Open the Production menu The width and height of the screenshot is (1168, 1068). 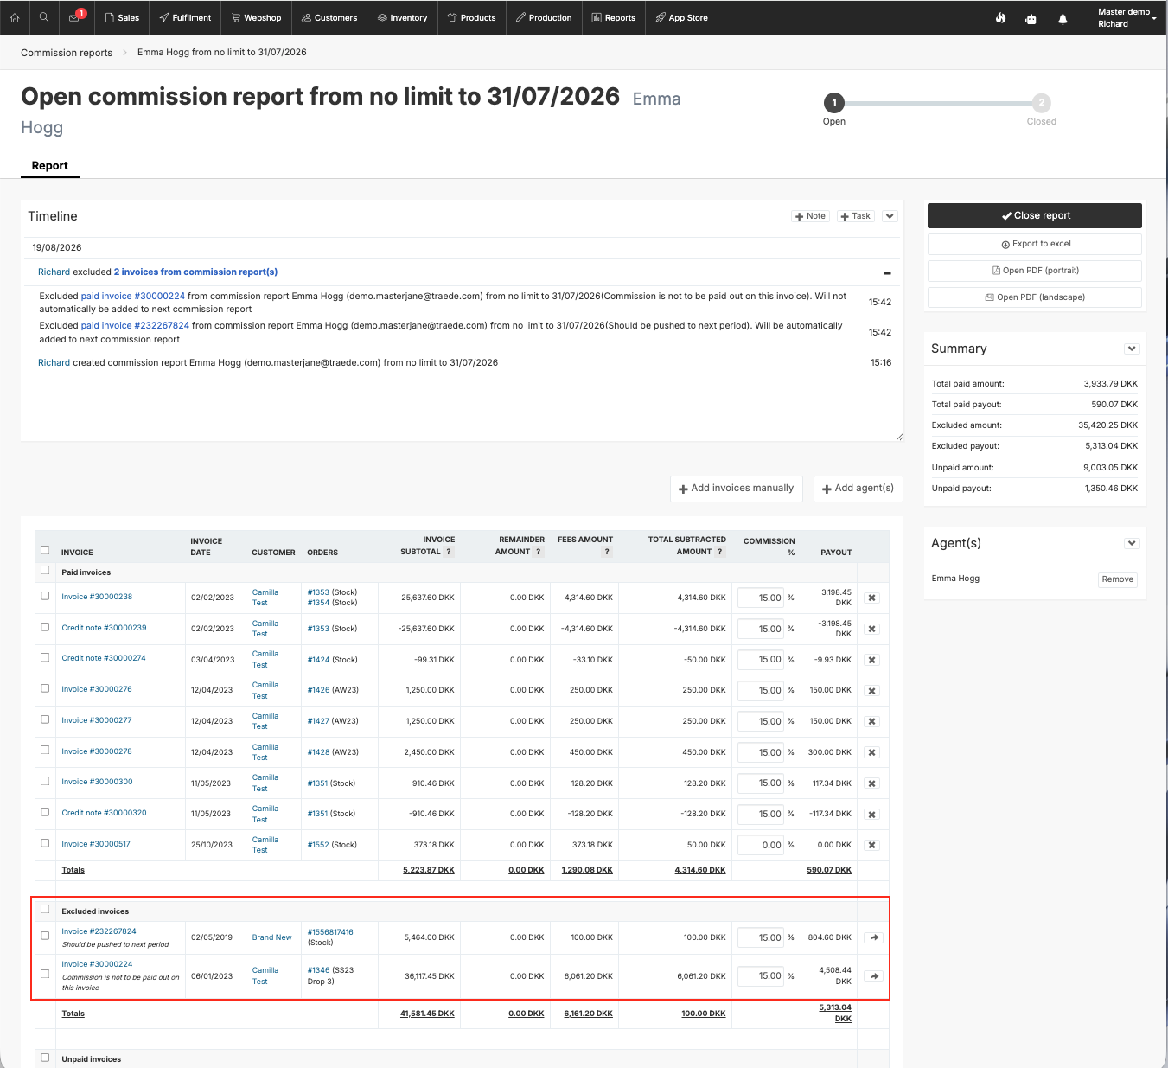[544, 17]
